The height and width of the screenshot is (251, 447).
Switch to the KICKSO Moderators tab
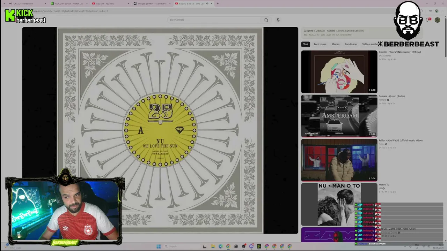[x=27, y=3]
